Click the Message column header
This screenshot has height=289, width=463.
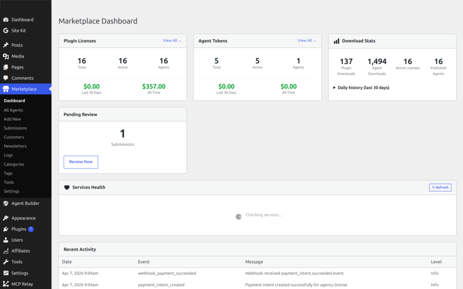coord(254,262)
